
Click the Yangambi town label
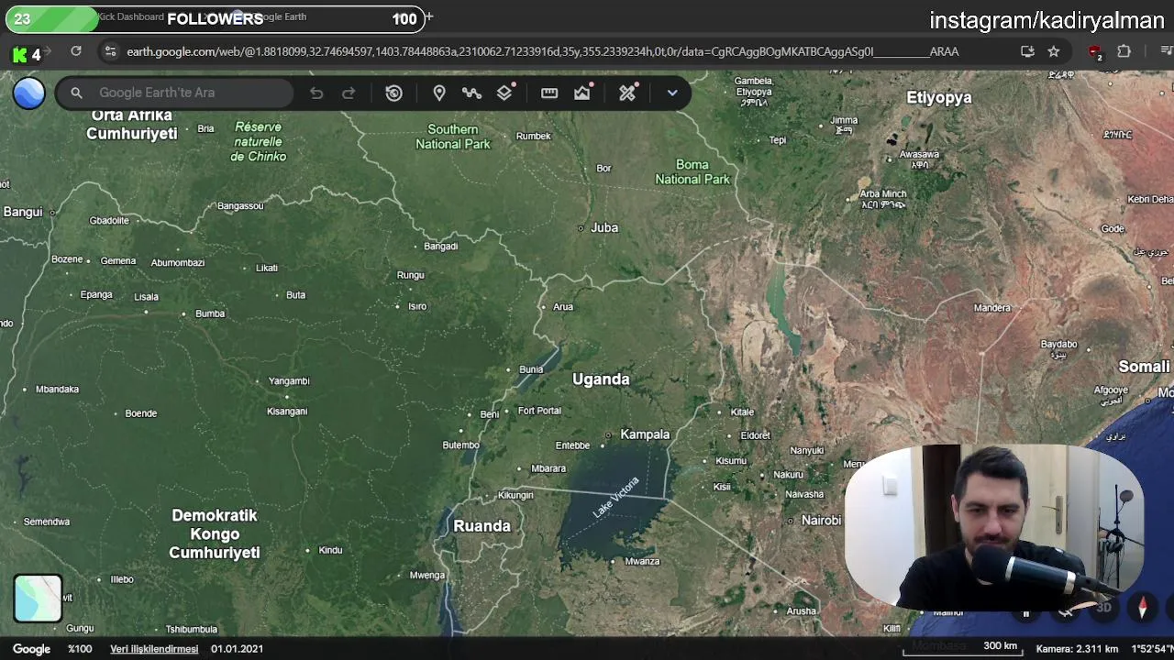(289, 381)
